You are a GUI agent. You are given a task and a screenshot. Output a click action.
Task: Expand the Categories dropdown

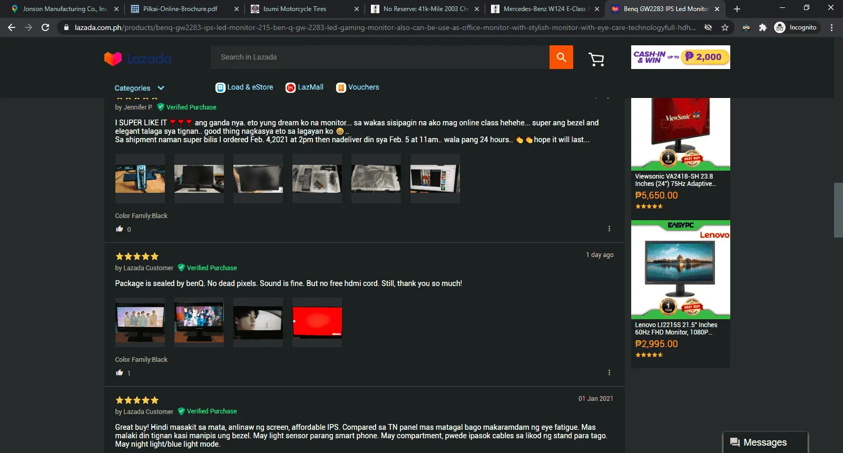click(x=139, y=88)
